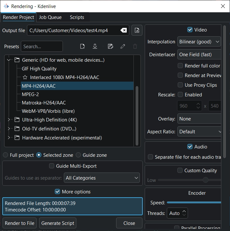
Task: Open the All Categories guides dropdown
Action: (102, 178)
